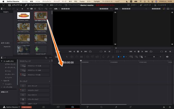
Task: Toggle position lock icon
Action: 113,57
